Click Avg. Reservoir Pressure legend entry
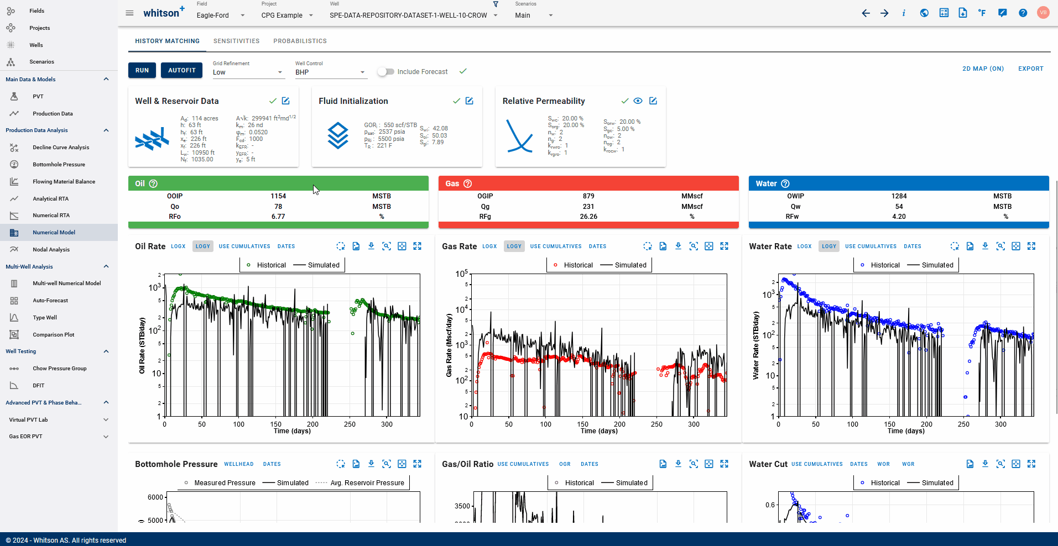Viewport: 1058px width, 546px height. pos(360,483)
